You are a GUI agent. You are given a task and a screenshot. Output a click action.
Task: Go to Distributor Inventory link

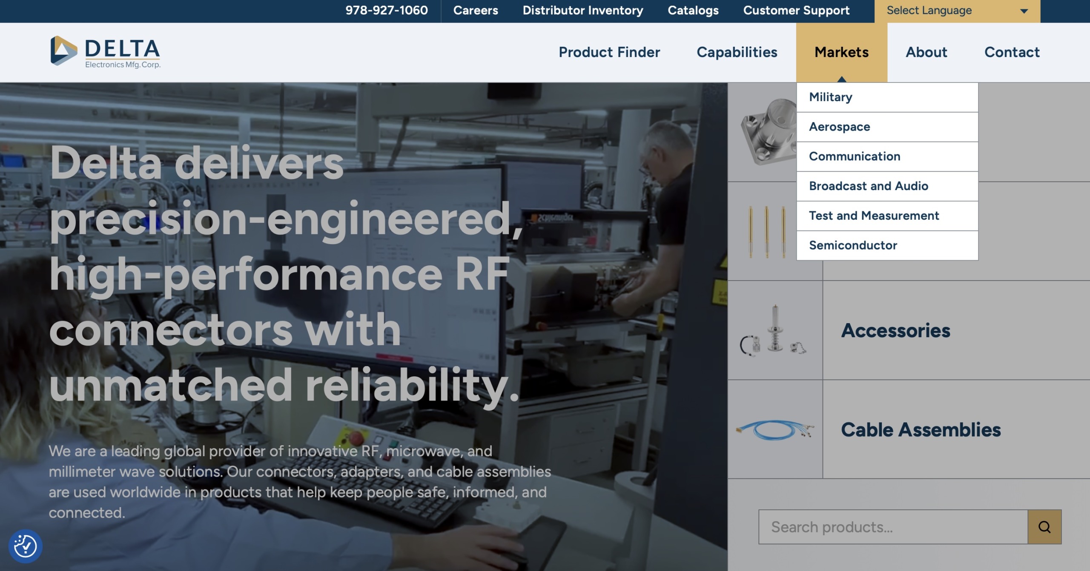pos(582,11)
